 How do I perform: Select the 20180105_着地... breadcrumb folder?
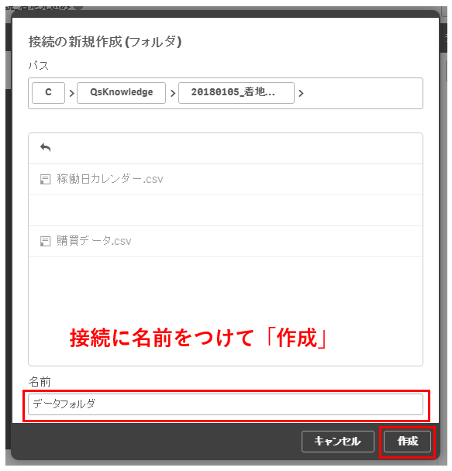[x=236, y=93]
